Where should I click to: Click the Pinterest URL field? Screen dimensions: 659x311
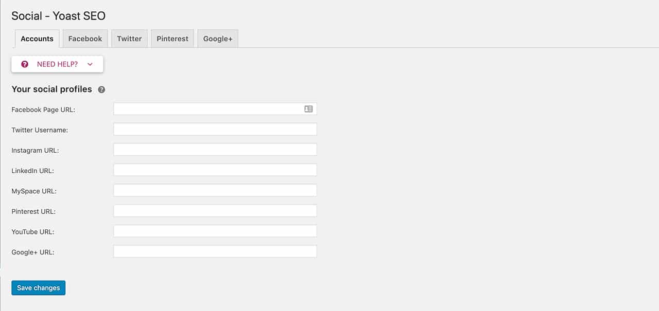click(215, 211)
